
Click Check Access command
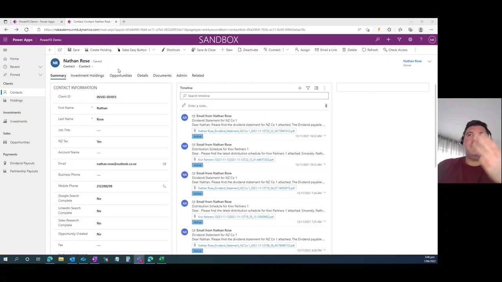(x=395, y=50)
